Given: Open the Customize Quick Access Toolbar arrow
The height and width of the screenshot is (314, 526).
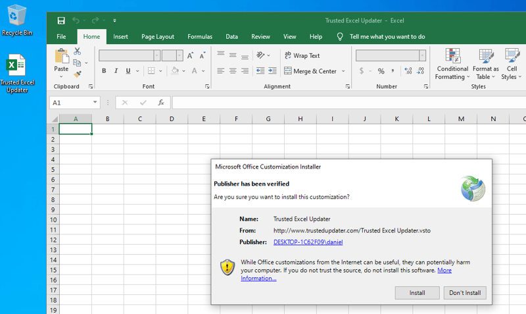Looking at the screenshot, I should pyautogui.click(x=114, y=20).
